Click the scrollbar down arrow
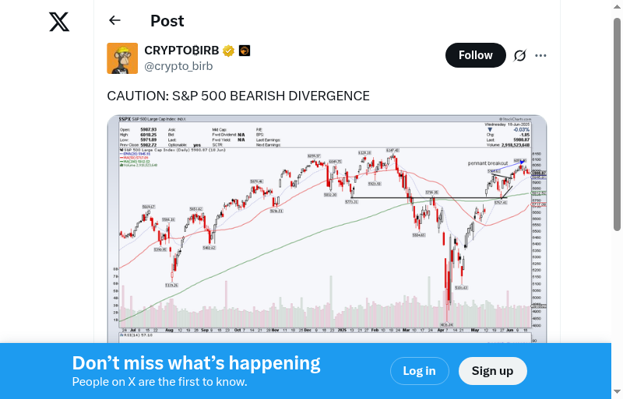Image resolution: width=623 pixels, height=399 pixels. [x=617, y=392]
